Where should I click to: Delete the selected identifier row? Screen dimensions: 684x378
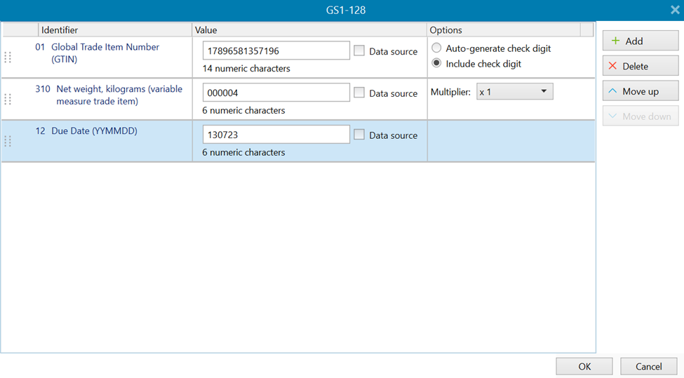(x=641, y=66)
